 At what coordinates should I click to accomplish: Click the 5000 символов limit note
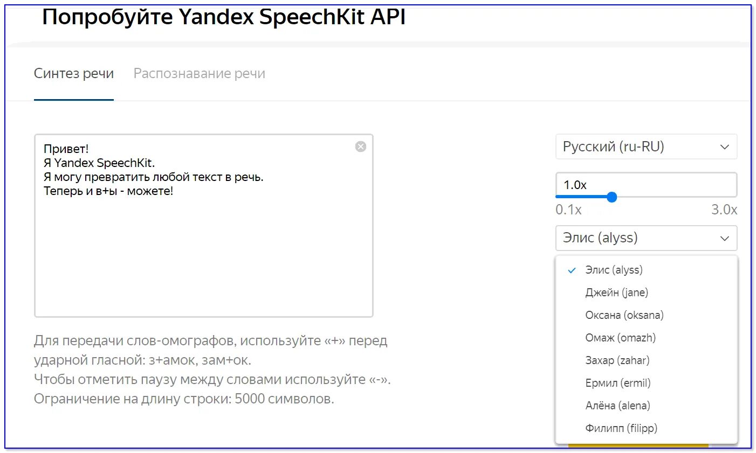pyautogui.click(x=184, y=399)
